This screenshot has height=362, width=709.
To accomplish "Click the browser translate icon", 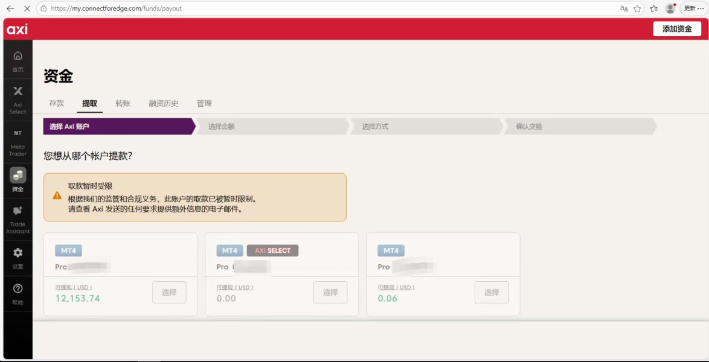I will 624,8.
